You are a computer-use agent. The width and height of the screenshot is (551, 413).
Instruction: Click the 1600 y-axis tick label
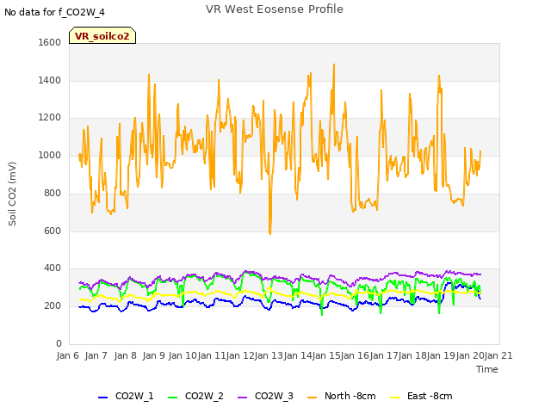coord(50,42)
